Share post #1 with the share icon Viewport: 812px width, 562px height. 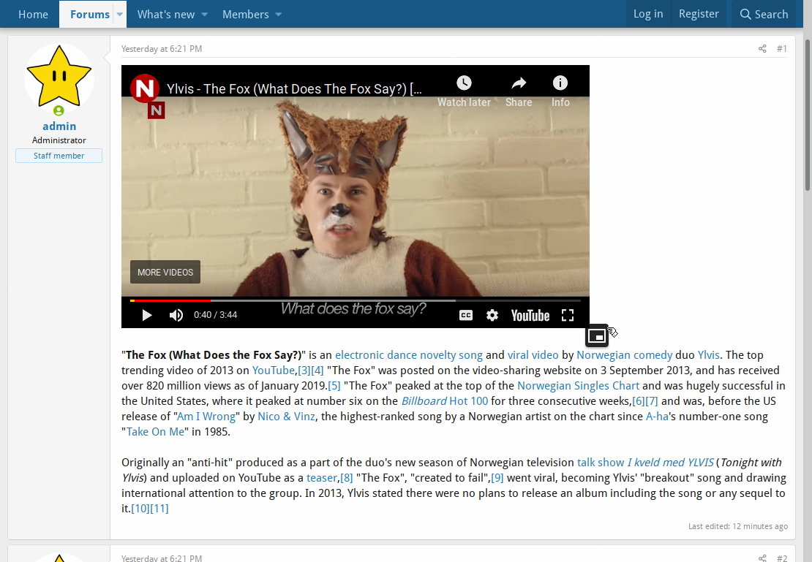coord(762,49)
